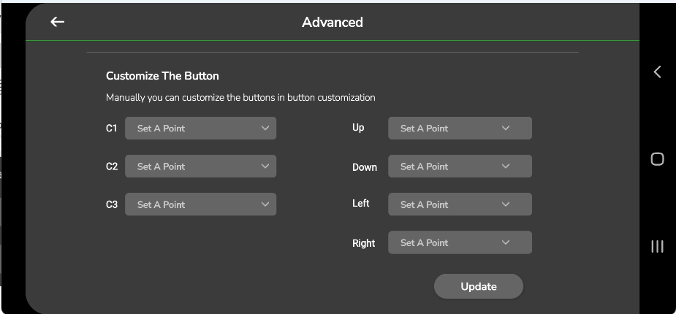Expand the Right dropdown chevron
The image size is (676, 314).
[506, 242]
